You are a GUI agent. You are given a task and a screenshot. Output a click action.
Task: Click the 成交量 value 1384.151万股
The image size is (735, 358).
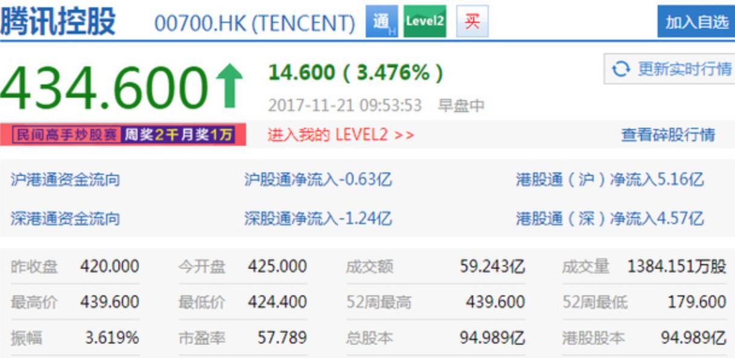(x=677, y=266)
